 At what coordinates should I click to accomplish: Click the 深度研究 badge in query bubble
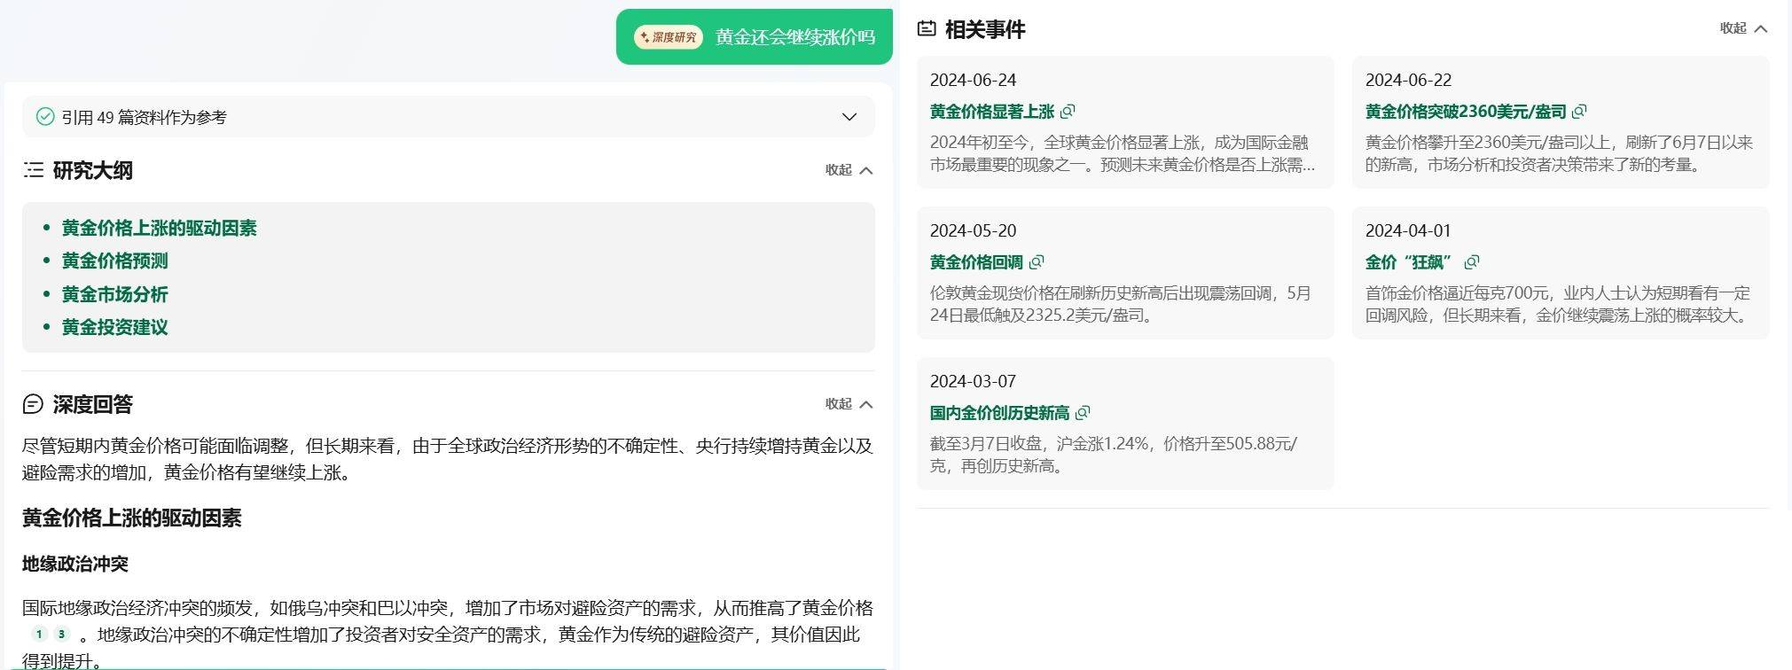click(668, 37)
